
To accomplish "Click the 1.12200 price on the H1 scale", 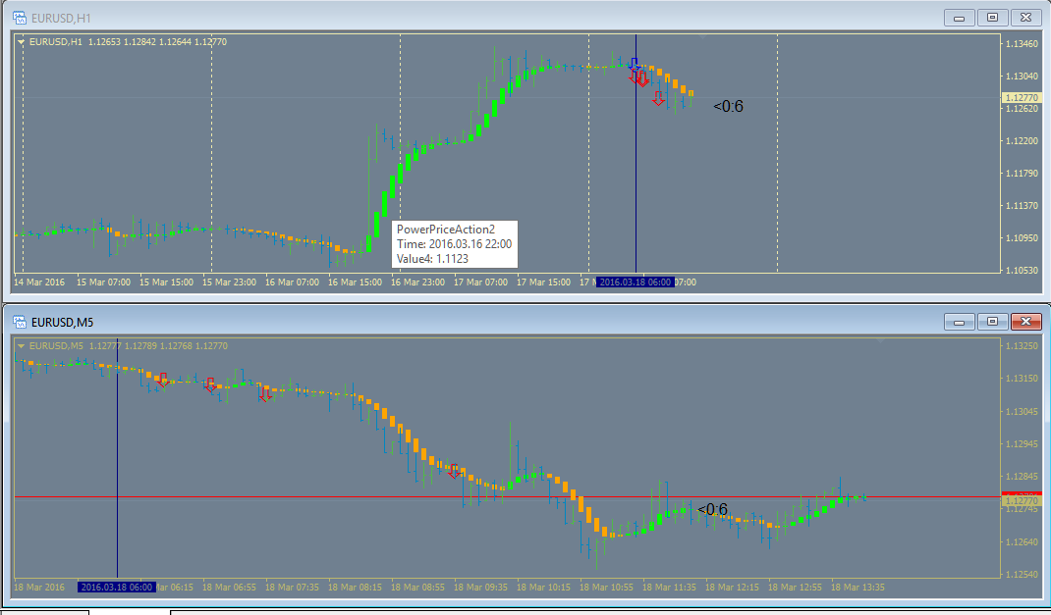I will click(x=1022, y=141).
